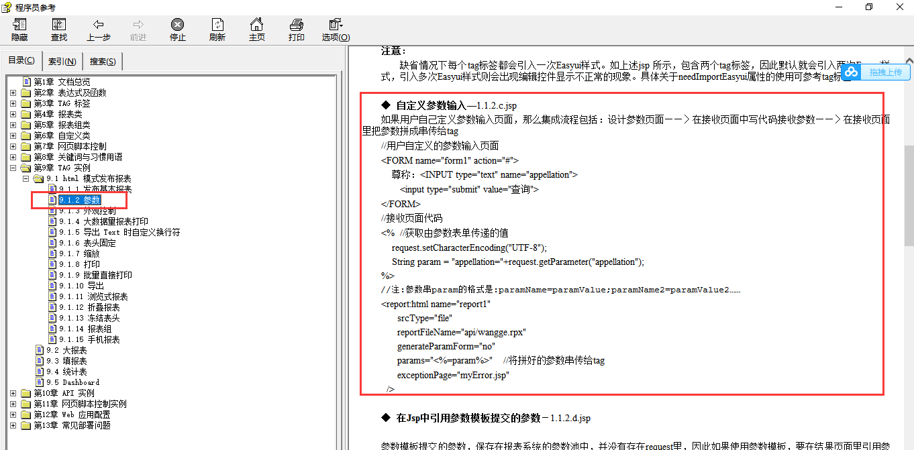
Task: Select 9.1.12 折叠报表 topic
Action: tap(89, 307)
